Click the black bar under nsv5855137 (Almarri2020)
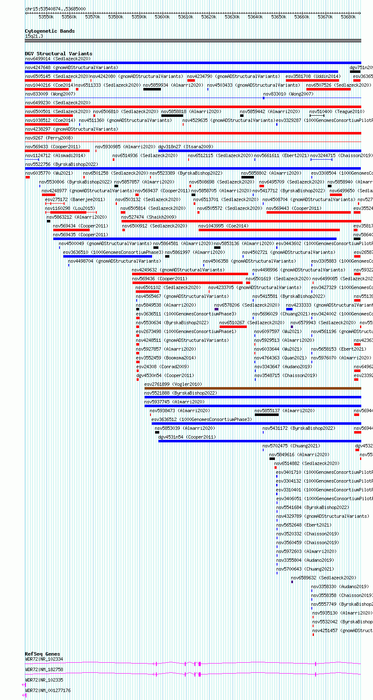The width and height of the screenshot is (373, 700). tap(267, 415)
